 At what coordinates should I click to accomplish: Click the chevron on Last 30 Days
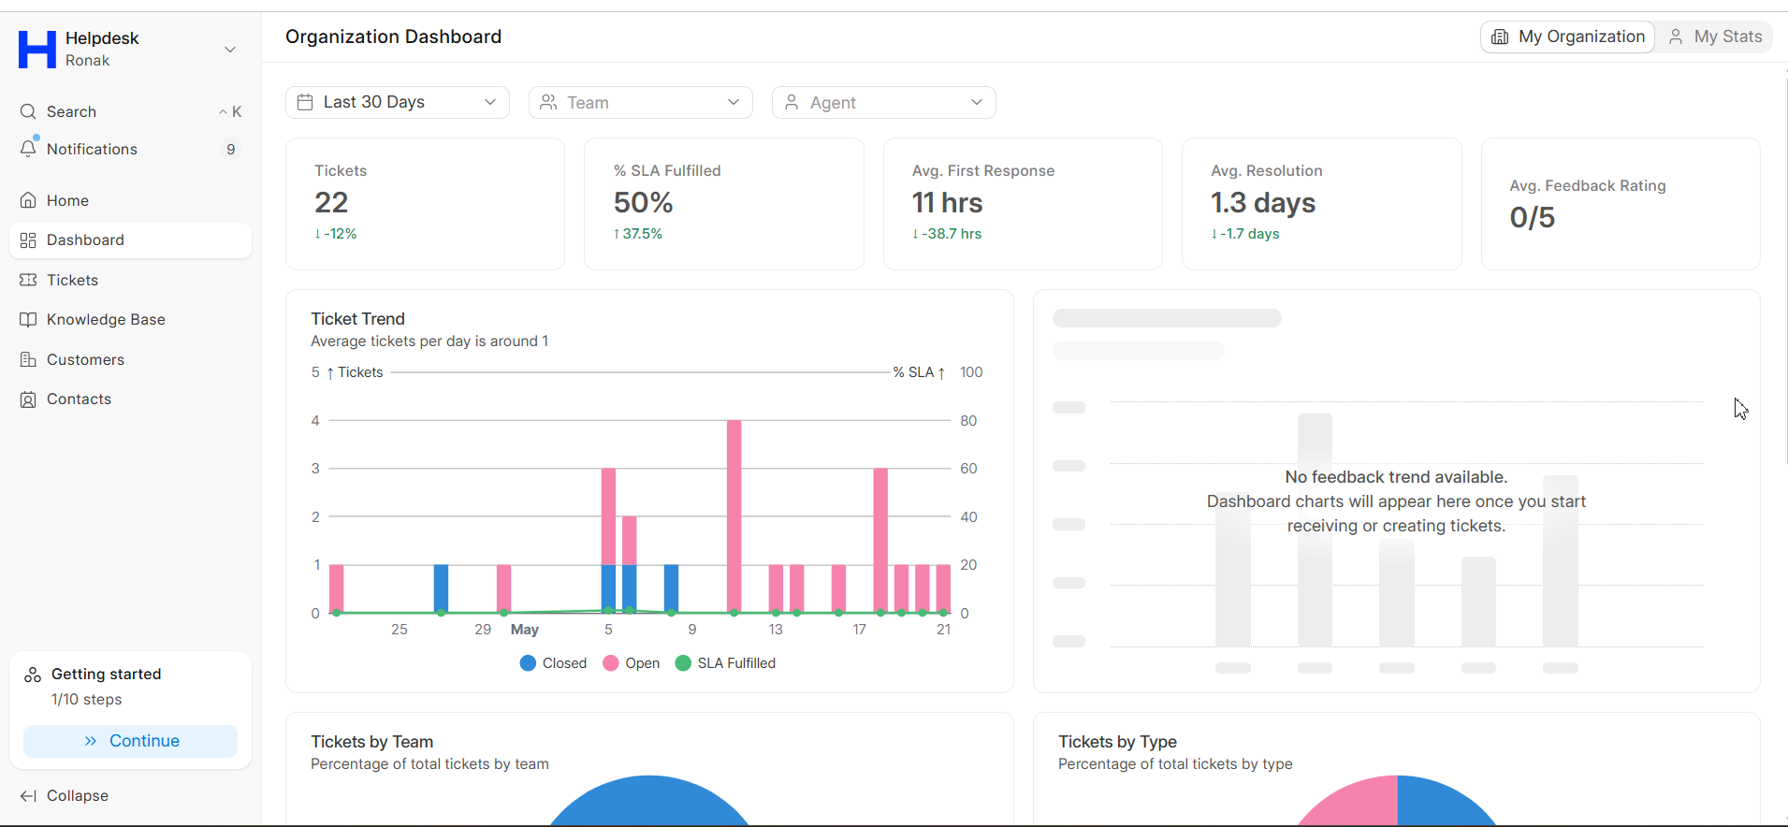[x=490, y=102]
